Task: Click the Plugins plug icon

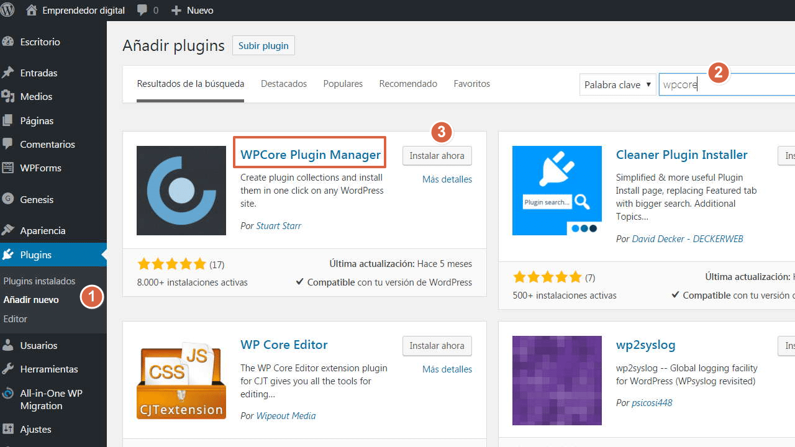Action: pos(8,255)
